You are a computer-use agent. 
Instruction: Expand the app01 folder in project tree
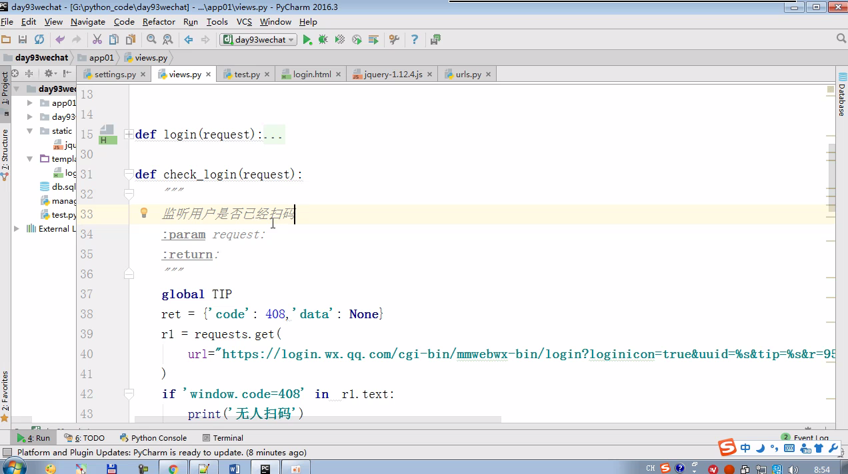(30, 103)
